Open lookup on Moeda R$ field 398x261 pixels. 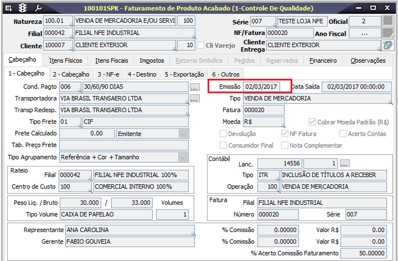[283, 126]
